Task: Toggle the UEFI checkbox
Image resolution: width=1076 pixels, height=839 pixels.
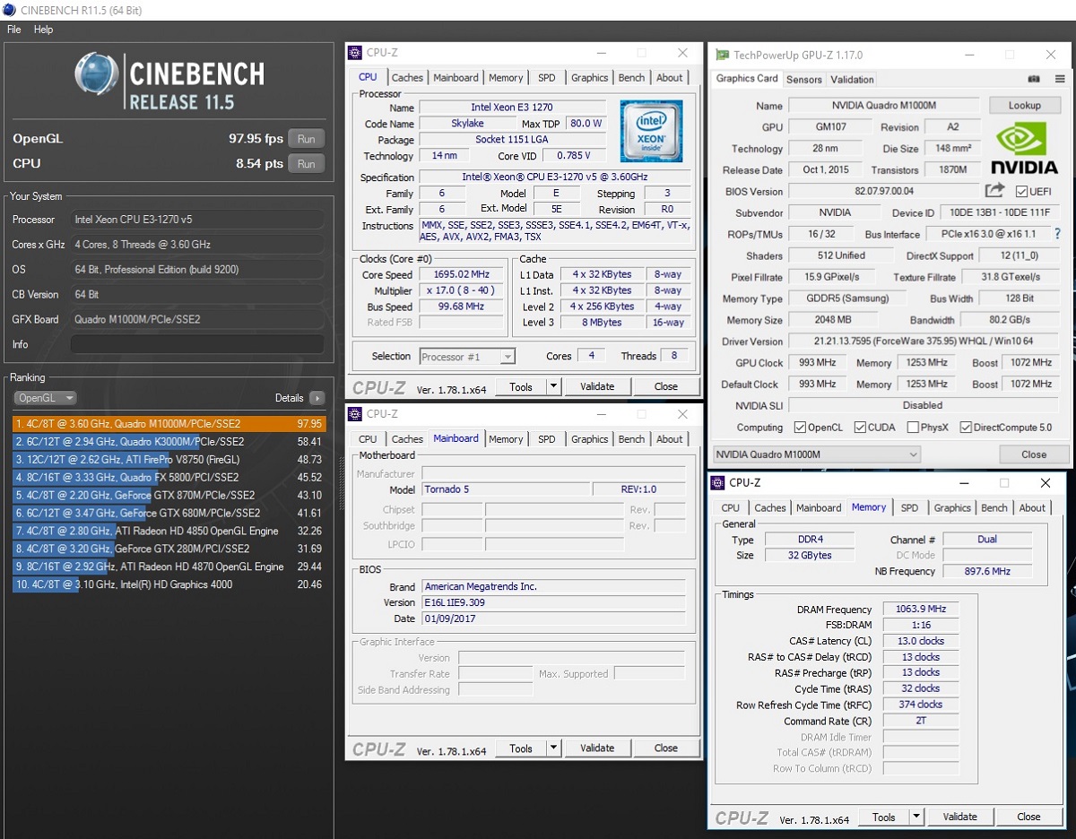Action: (x=1021, y=192)
